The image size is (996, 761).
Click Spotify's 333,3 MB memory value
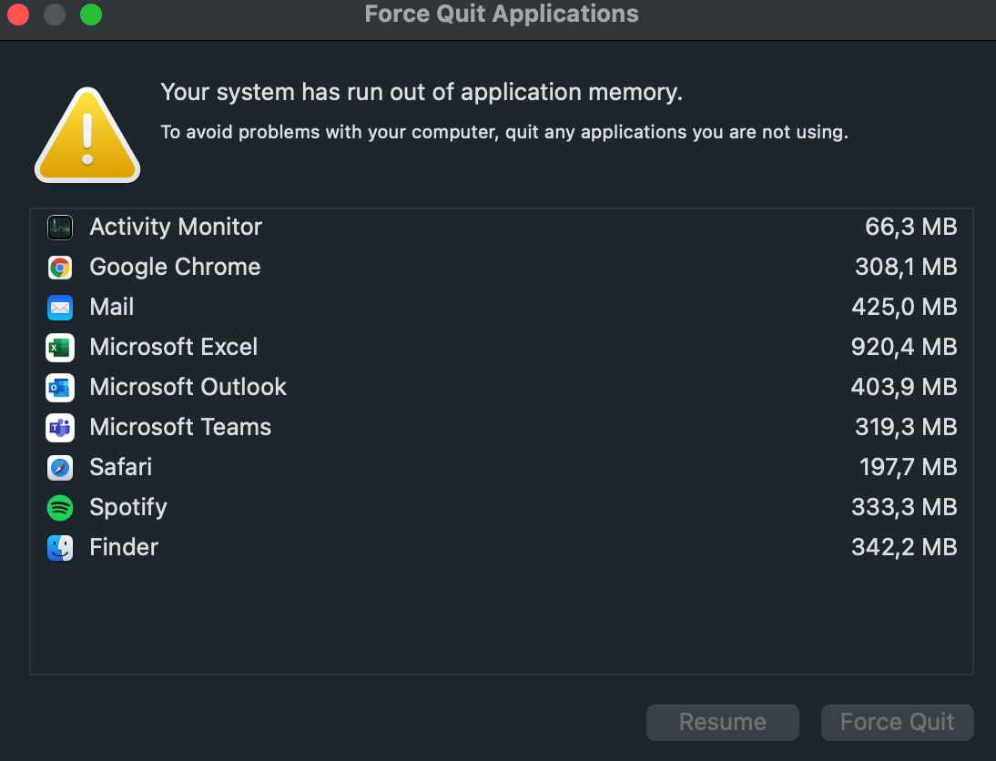(904, 508)
